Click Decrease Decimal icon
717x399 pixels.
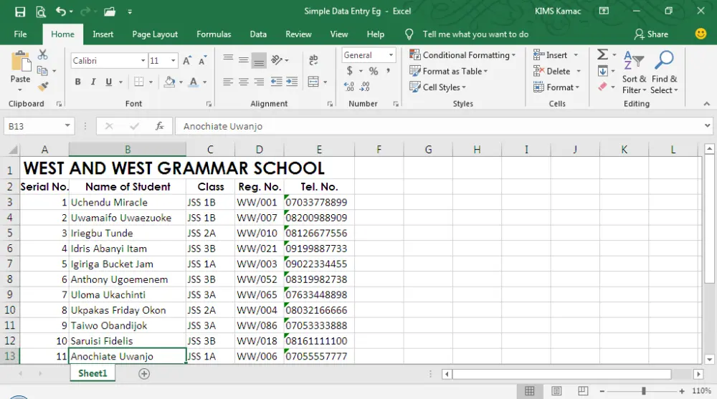[364, 87]
